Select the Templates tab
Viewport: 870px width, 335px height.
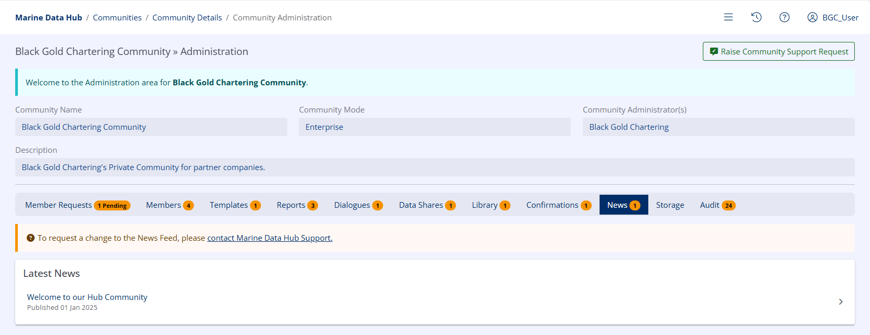235,205
